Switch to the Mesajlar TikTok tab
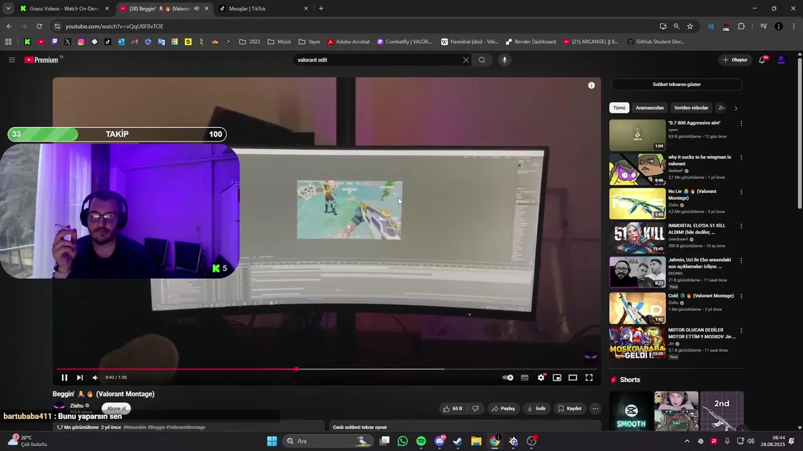 click(264, 9)
